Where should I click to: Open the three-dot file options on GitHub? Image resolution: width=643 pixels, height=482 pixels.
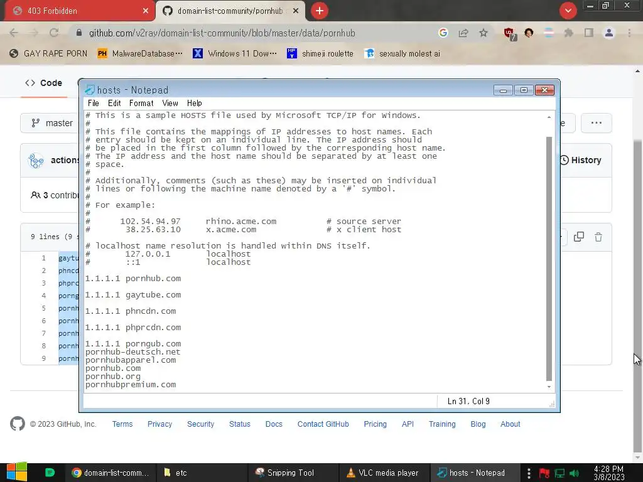[597, 123]
